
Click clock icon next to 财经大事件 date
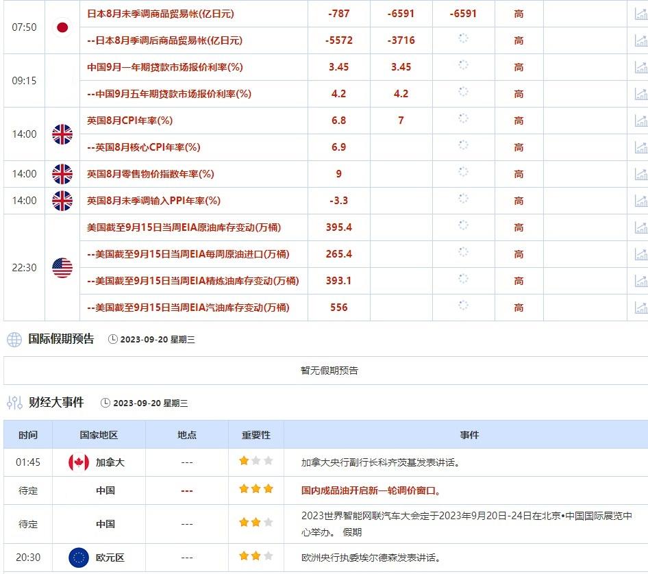click(105, 403)
